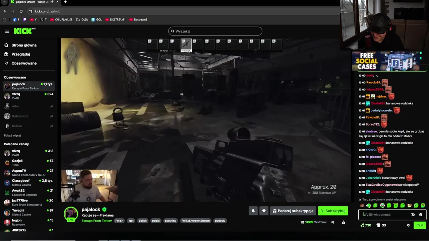429x241 pixels.
Task: Open the Dostream2 bookmark
Action: [138, 19]
